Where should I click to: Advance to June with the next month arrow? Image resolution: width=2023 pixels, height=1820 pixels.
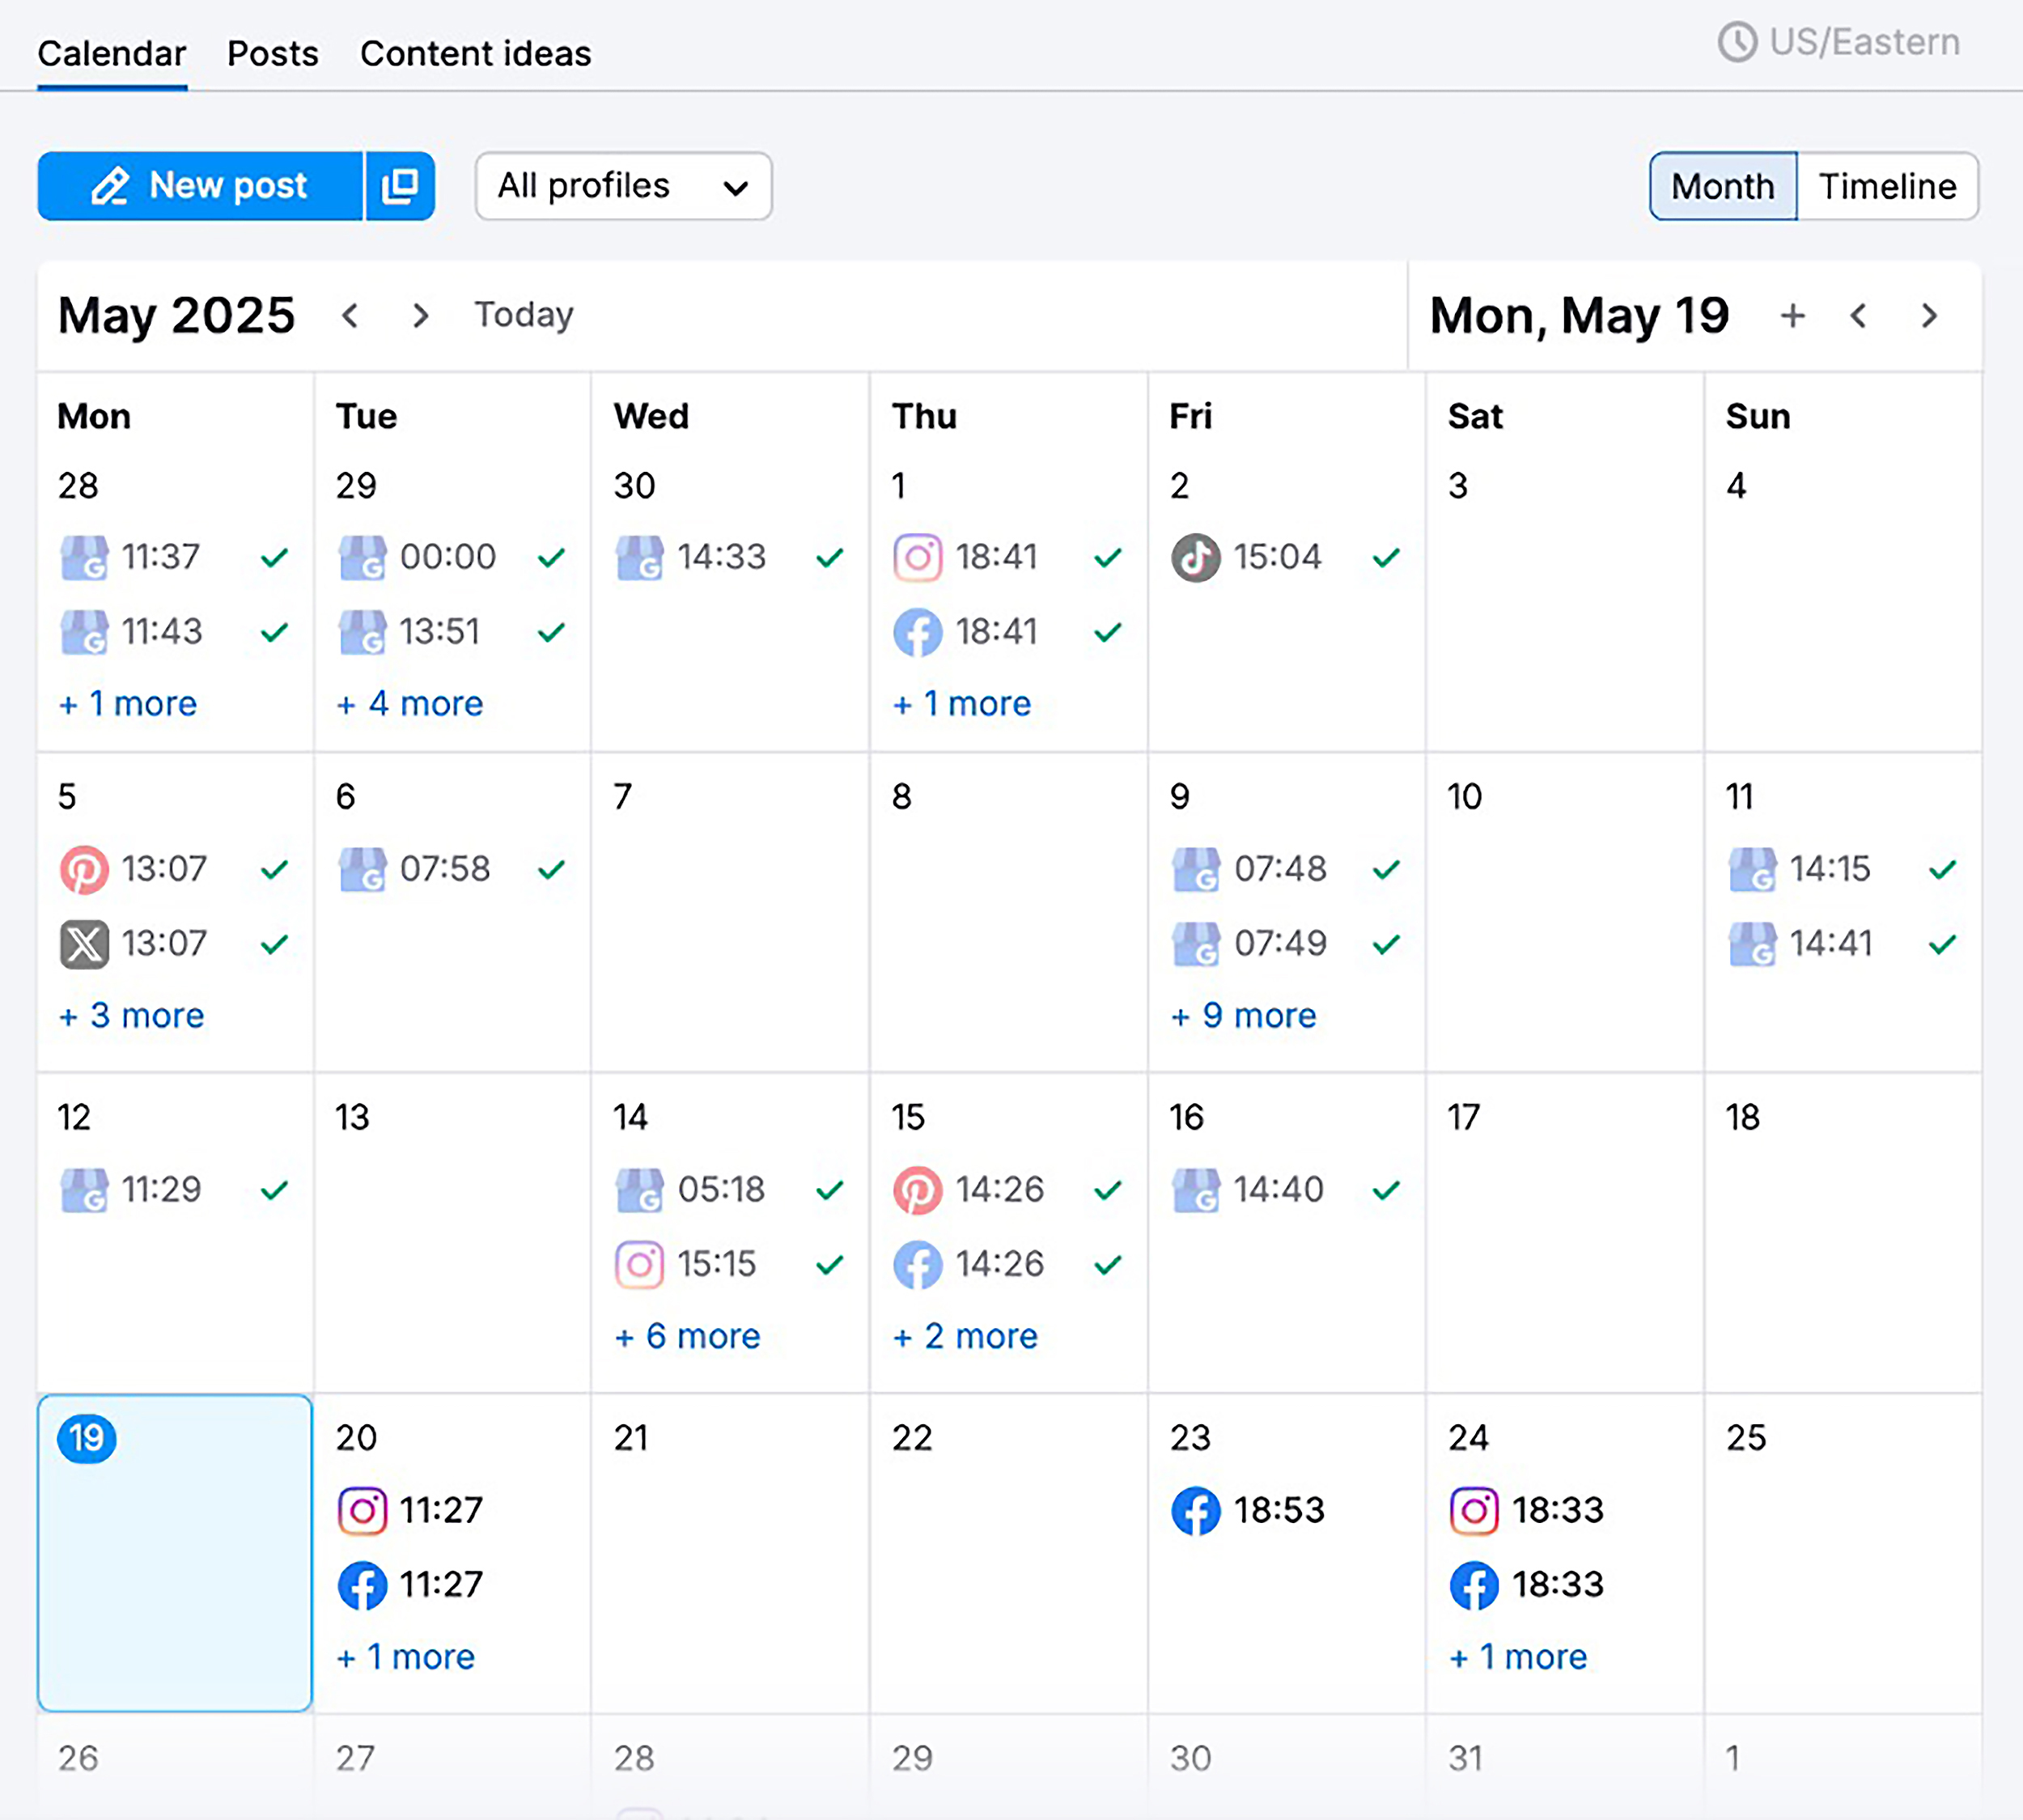(x=420, y=315)
